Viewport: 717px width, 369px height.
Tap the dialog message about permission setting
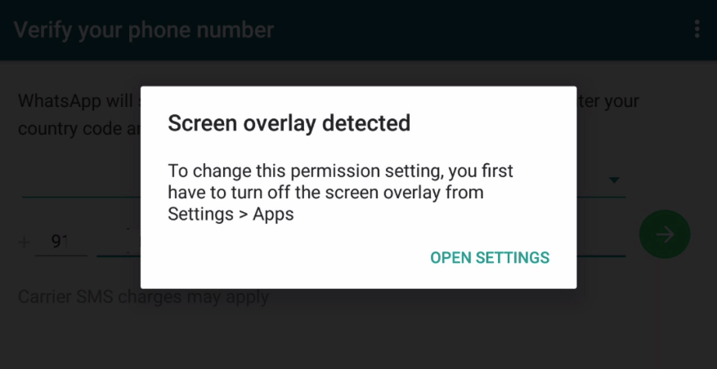click(x=340, y=193)
